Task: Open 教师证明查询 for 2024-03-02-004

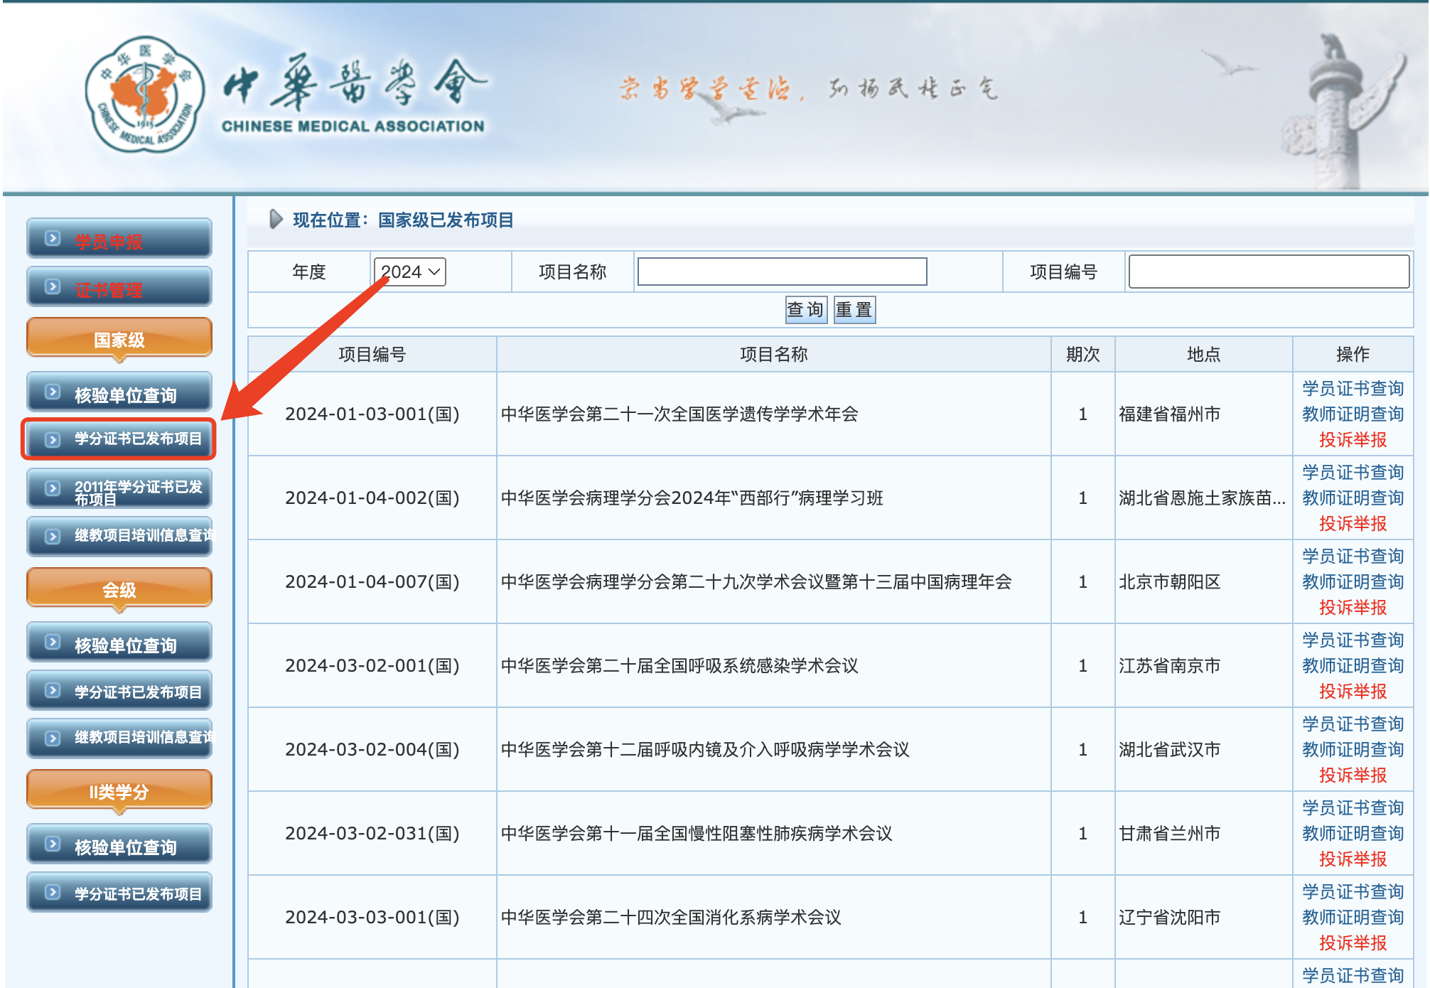Action: [x=1353, y=750]
